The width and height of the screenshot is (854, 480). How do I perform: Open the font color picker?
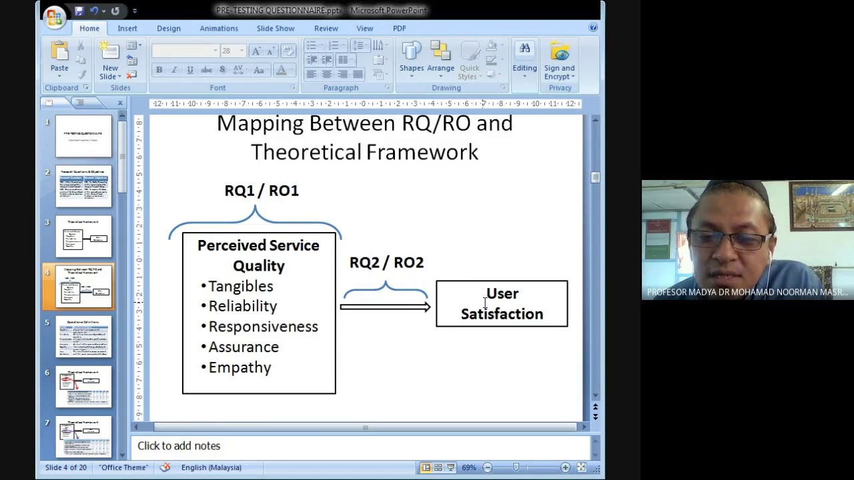(284, 71)
